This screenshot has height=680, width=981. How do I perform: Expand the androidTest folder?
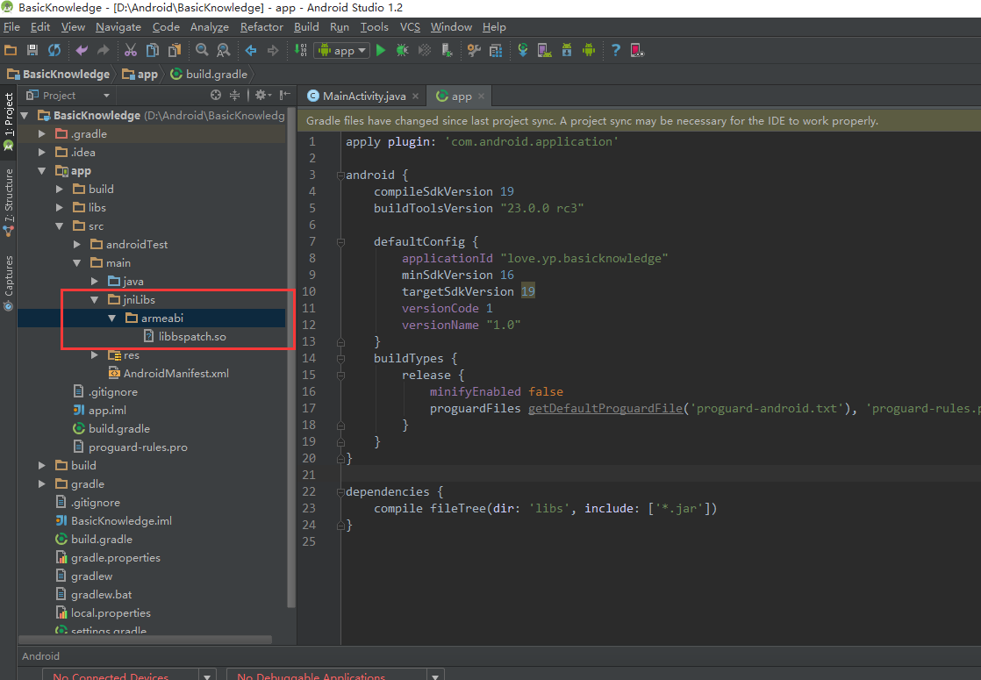77,245
